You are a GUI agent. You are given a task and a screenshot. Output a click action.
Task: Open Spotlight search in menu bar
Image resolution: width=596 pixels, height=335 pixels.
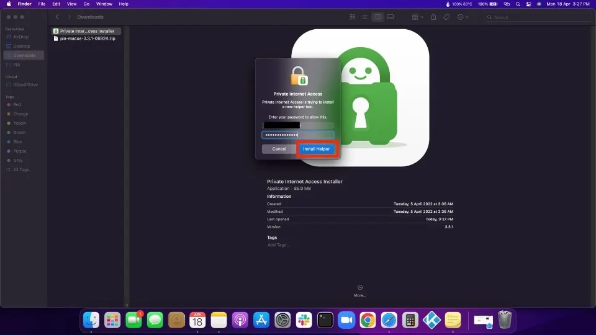click(x=518, y=4)
